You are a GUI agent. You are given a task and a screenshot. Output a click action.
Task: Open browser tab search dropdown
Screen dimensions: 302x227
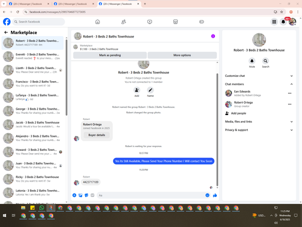(4, 4)
